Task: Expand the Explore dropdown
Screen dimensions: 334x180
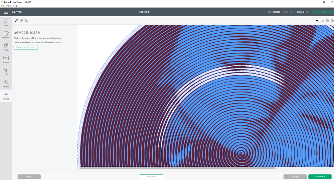Action: (303, 12)
